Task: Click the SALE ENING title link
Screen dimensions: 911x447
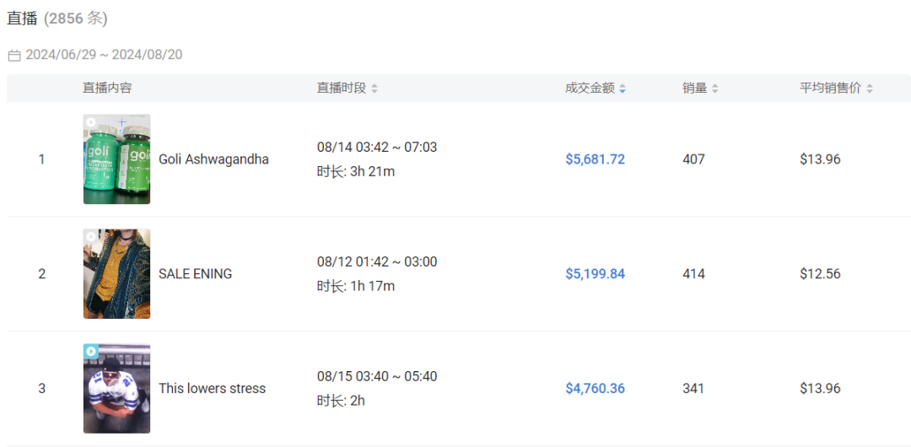Action: click(195, 274)
